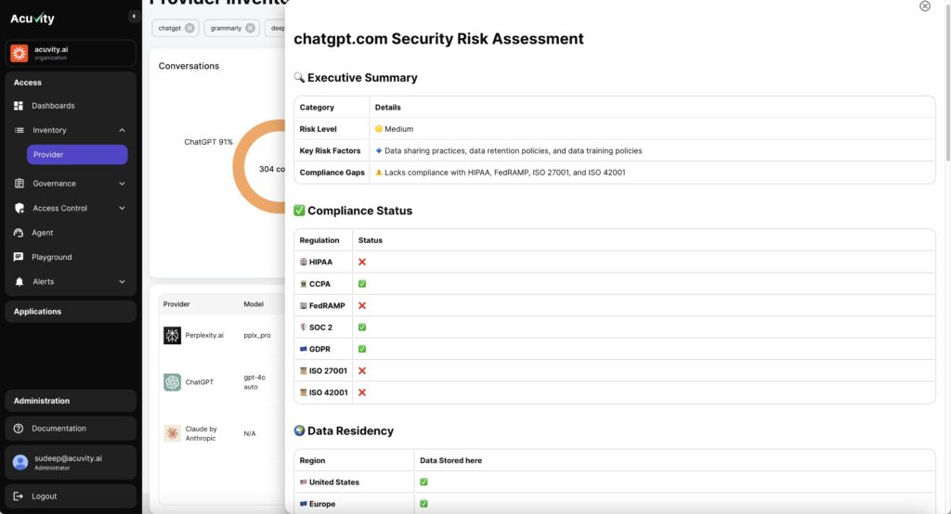Collapse the Inventory section chevron
This screenshot has width=951, height=514.
(122, 130)
